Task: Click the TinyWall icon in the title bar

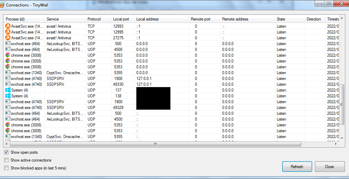Action: [x=2, y=5]
